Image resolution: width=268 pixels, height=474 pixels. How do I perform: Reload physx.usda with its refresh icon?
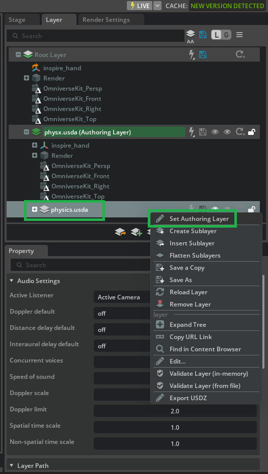coord(240,132)
